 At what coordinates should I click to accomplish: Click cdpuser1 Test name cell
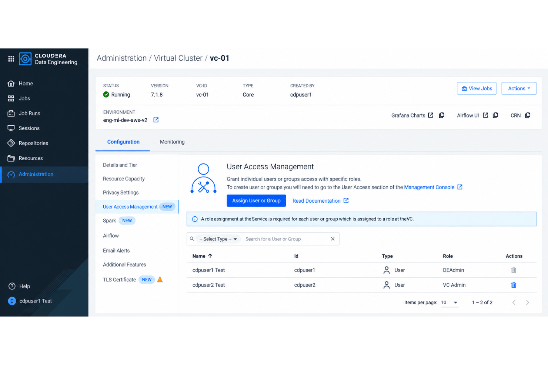(x=208, y=270)
